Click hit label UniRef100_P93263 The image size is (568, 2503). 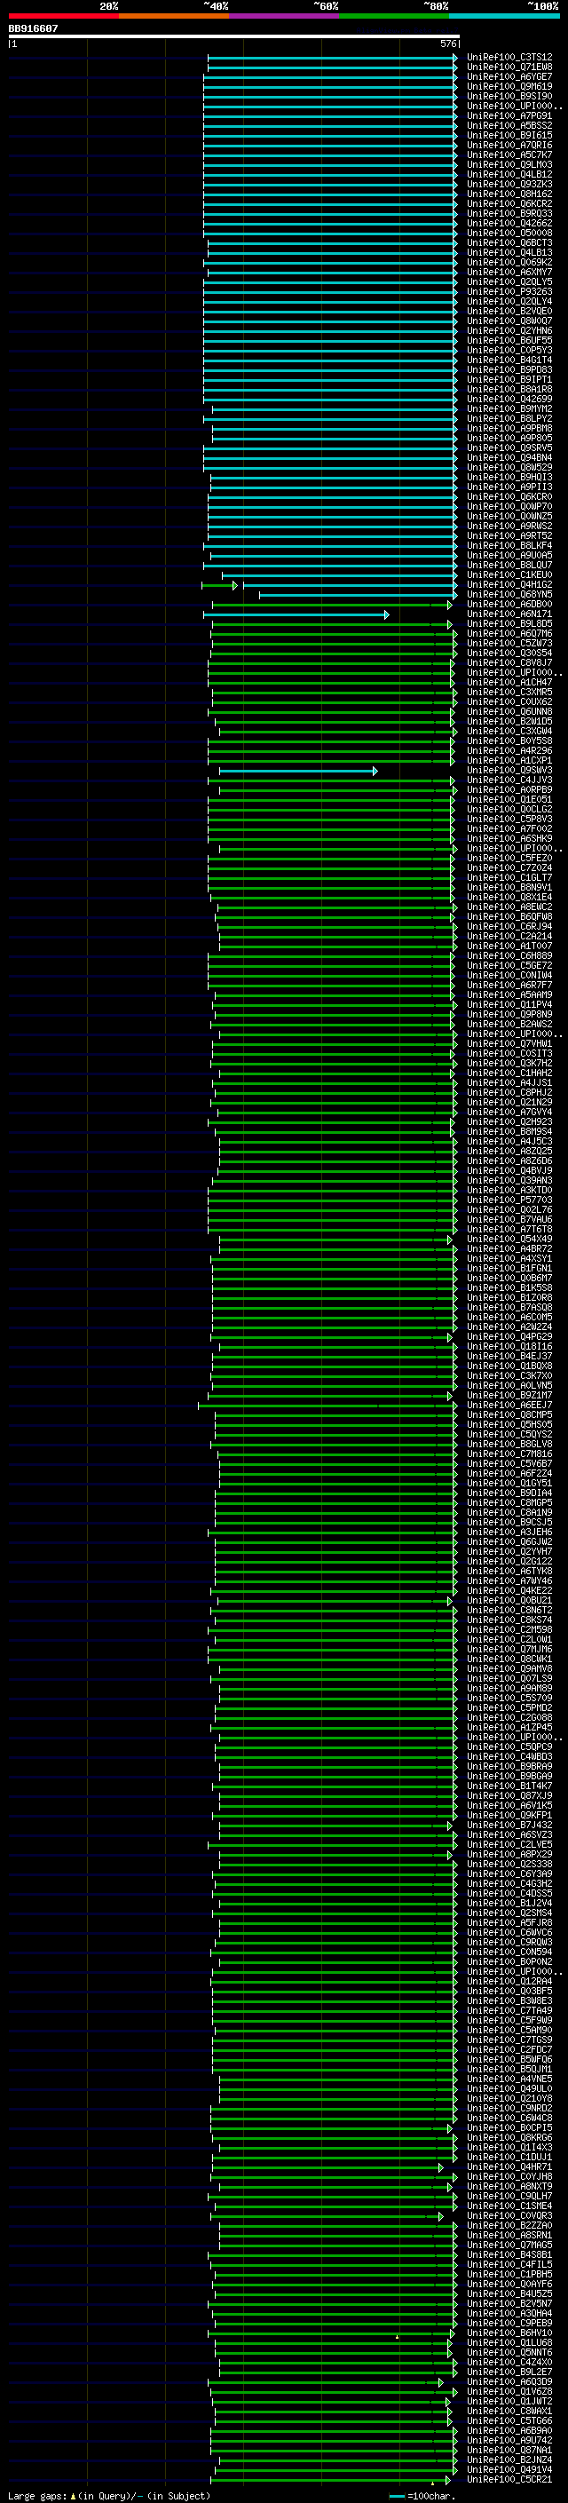[509, 291]
